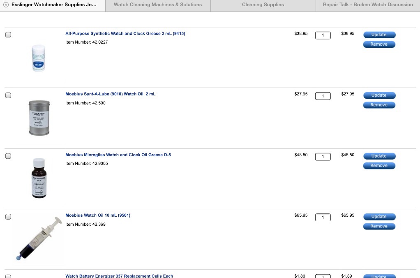Switch to Watch Cleaning Machines & Solutions tab
This screenshot has height=278, width=420.
pyautogui.click(x=158, y=5)
